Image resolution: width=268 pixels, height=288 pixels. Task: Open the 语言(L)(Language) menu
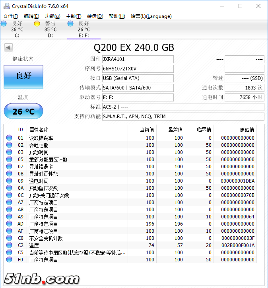click(x=151, y=16)
